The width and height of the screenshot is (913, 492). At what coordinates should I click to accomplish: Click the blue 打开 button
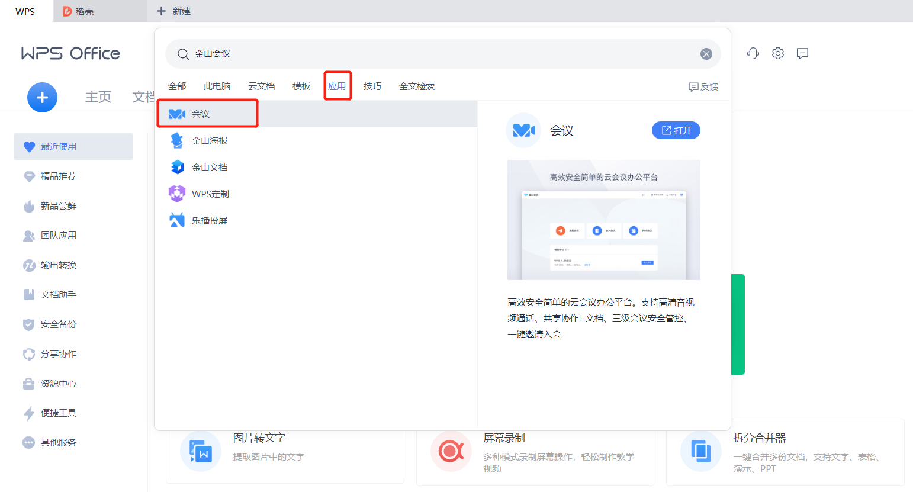pos(676,130)
